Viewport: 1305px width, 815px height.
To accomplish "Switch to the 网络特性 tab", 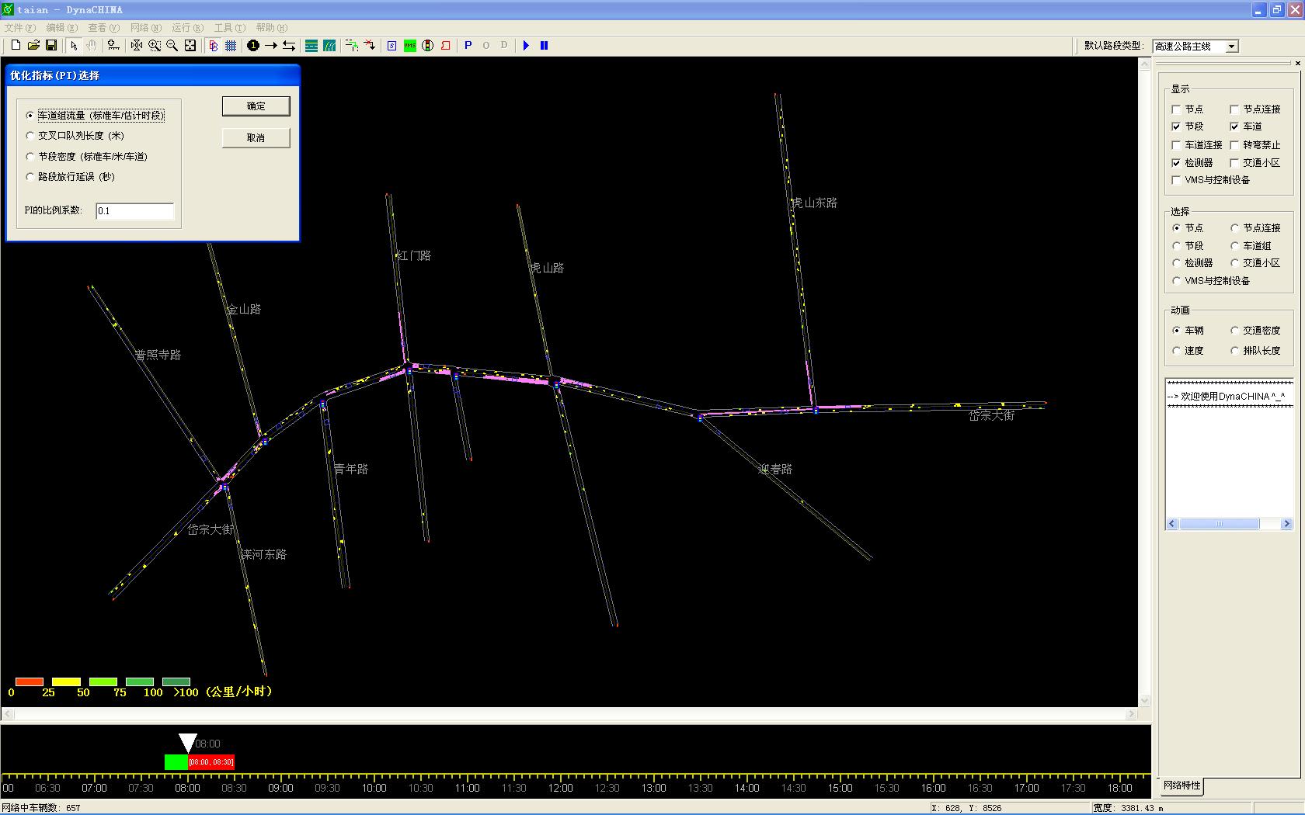I will coord(1181,786).
